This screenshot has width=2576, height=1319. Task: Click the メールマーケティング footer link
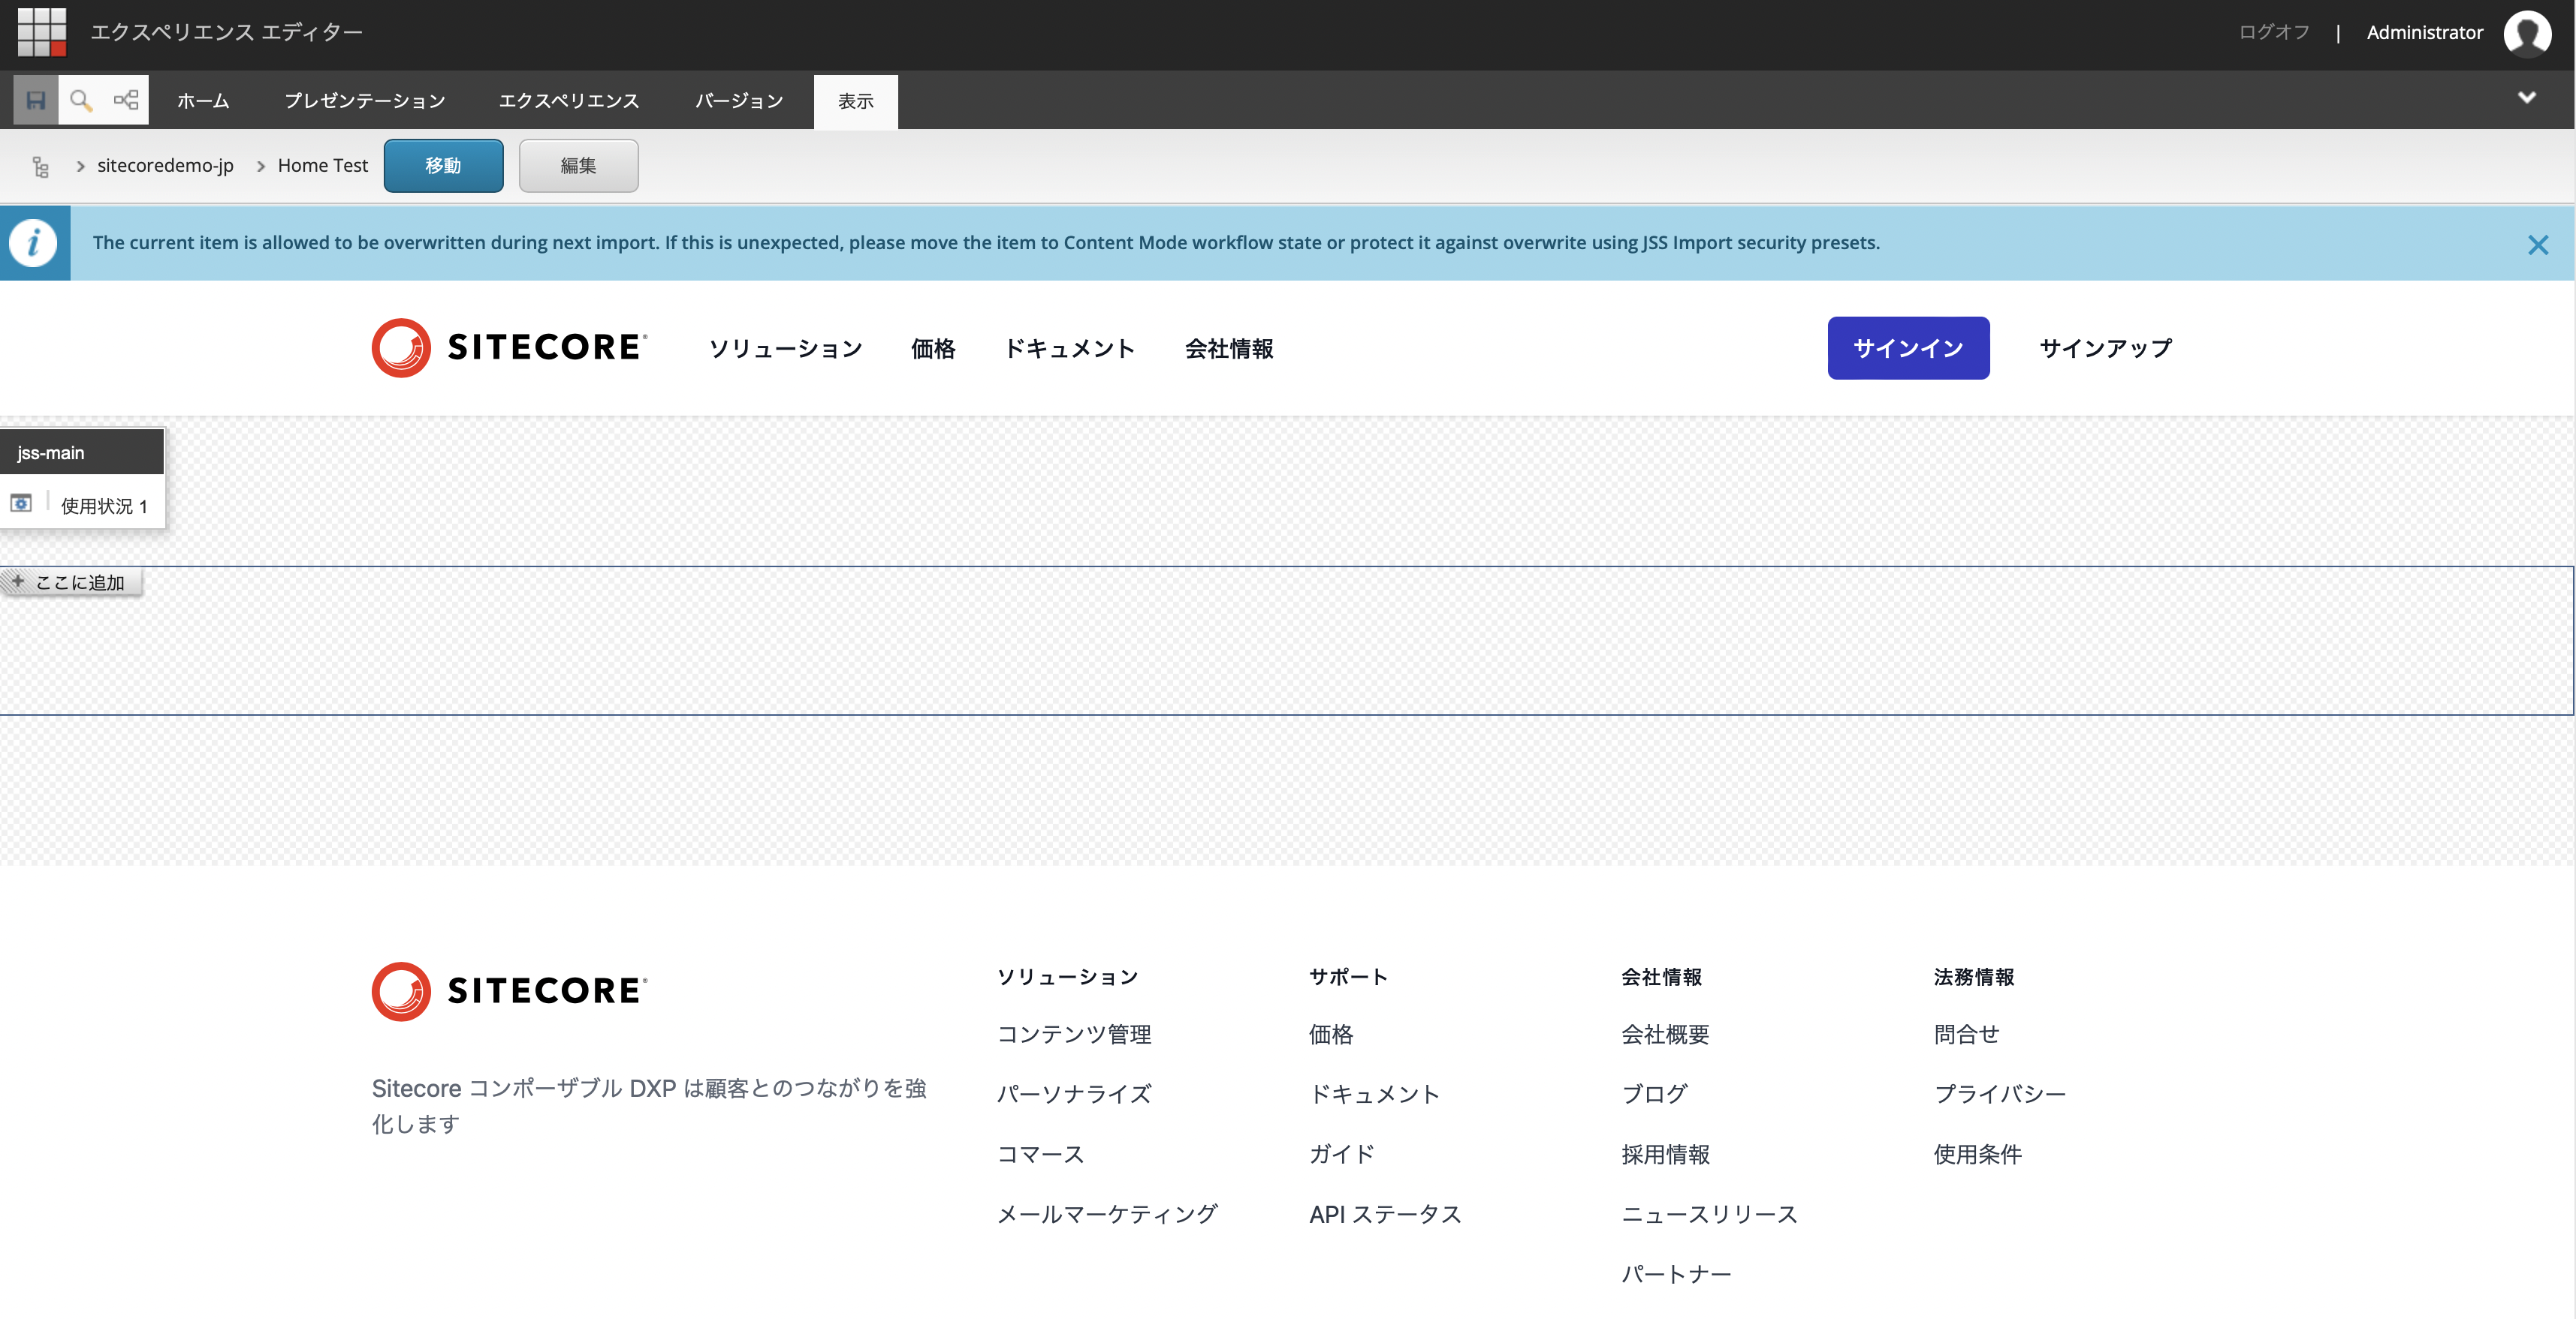1107,1214
